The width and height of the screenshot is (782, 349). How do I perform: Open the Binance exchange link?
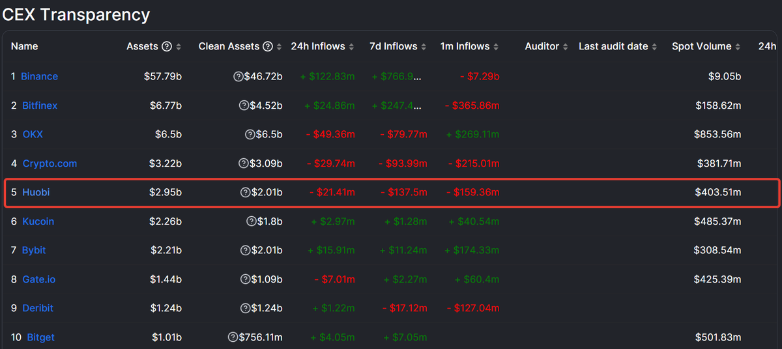(x=39, y=76)
